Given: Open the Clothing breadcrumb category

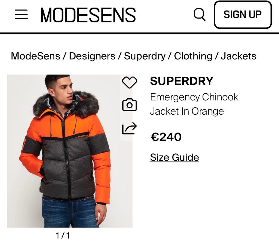Looking at the screenshot, I should click(x=193, y=56).
